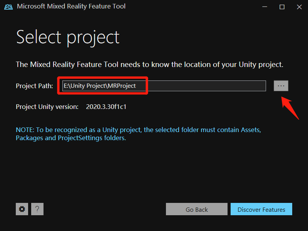Click the Discover Features button
The height and width of the screenshot is (231, 308).
[x=261, y=209]
